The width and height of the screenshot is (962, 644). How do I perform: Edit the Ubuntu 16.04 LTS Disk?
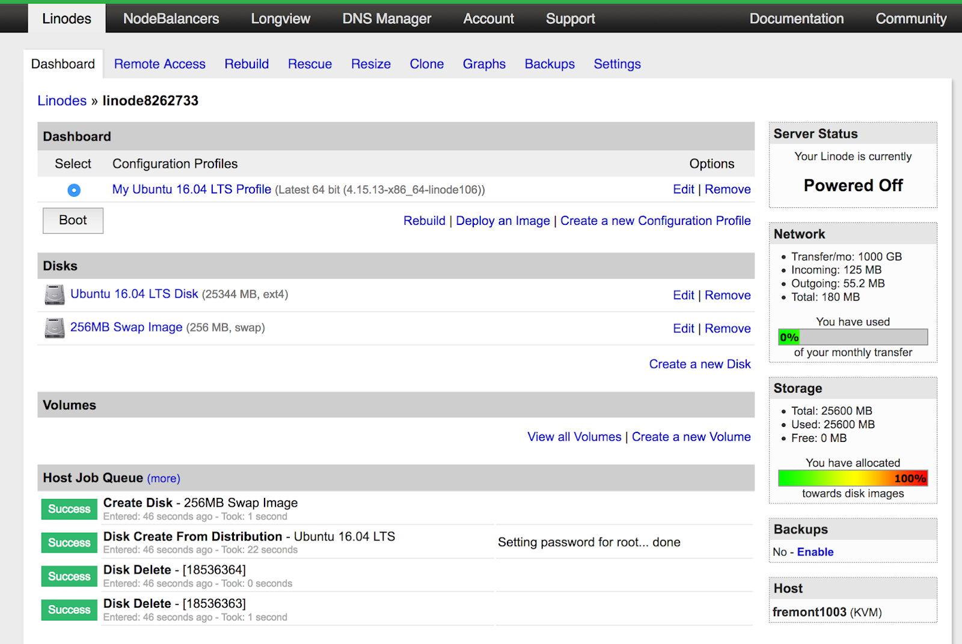coord(684,295)
